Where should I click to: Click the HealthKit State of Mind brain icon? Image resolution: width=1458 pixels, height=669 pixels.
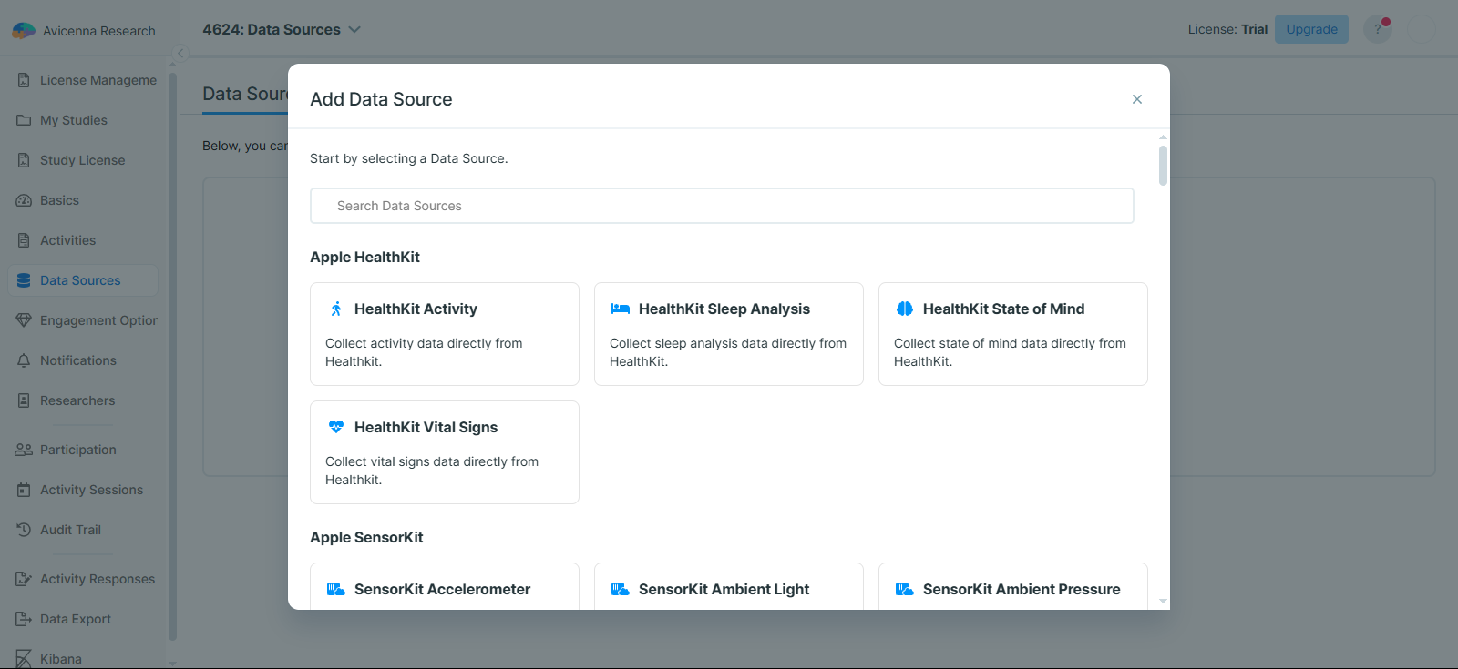pyautogui.click(x=905, y=309)
